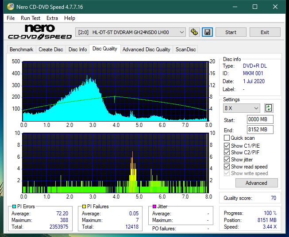Open the drive selection dropdown

click(x=130, y=32)
